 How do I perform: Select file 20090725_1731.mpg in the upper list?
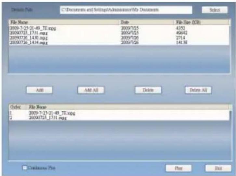pos(119,33)
